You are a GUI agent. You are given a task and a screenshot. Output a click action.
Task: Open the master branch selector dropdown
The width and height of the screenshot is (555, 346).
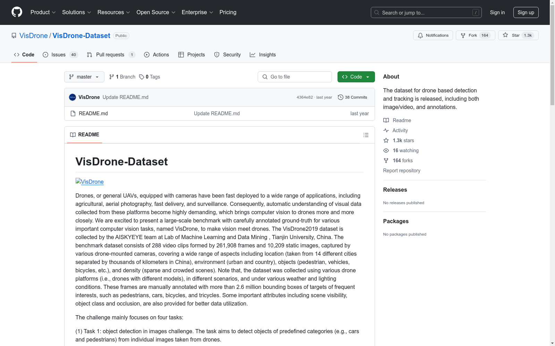(84, 77)
